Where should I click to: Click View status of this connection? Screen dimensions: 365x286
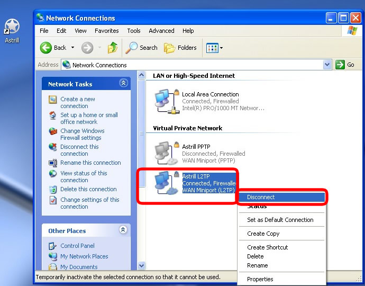pyautogui.click(x=84, y=177)
